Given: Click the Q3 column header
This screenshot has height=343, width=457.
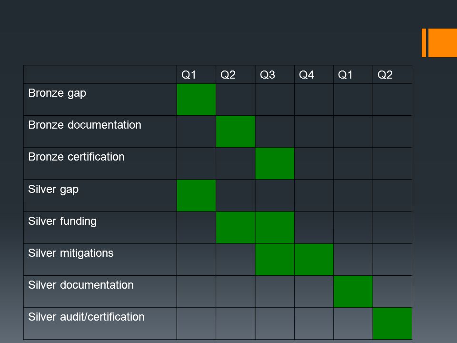Looking at the screenshot, I should click(x=267, y=75).
